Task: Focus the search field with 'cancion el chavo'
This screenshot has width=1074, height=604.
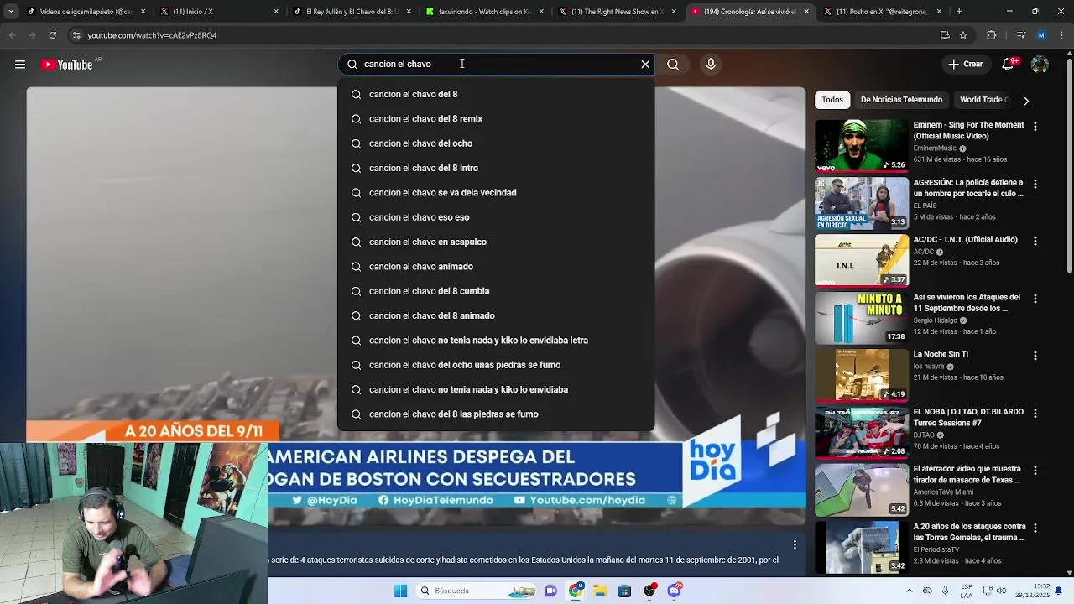Action: [x=496, y=65]
